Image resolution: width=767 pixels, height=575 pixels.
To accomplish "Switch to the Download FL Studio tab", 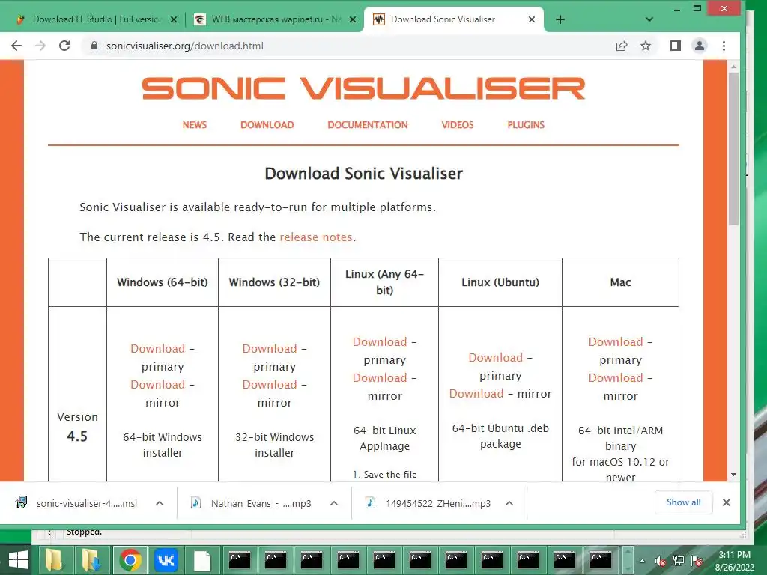I will pyautogui.click(x=97, y=19).
